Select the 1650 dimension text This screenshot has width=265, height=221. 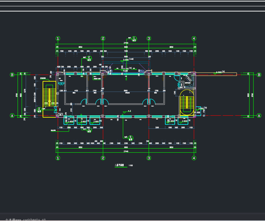pos(70,51)
